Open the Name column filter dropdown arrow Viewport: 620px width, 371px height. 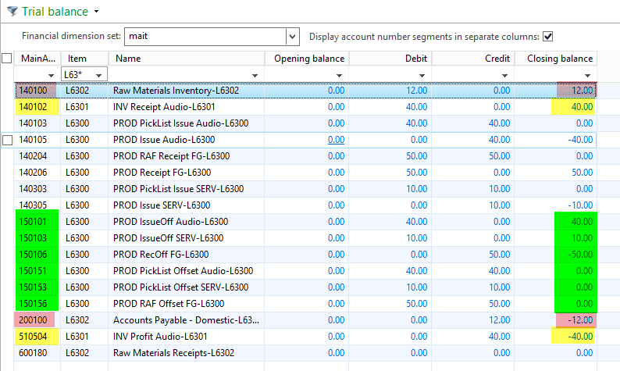(x=255, y=74)
